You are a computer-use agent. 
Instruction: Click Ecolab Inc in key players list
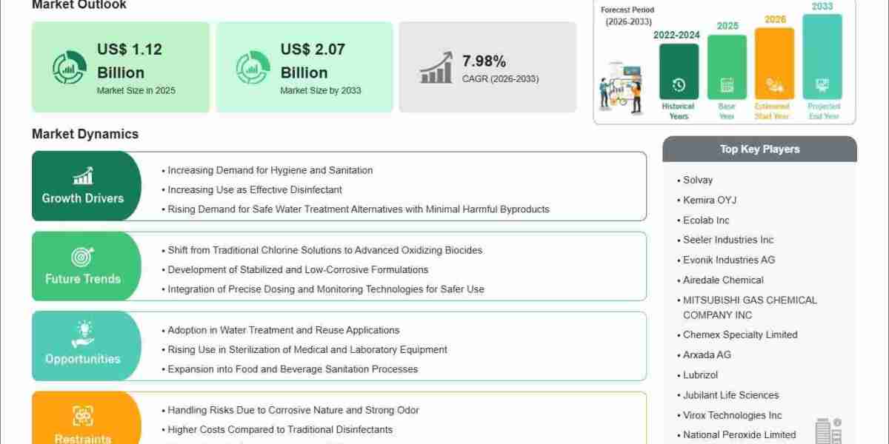click(x=706, y=220)
